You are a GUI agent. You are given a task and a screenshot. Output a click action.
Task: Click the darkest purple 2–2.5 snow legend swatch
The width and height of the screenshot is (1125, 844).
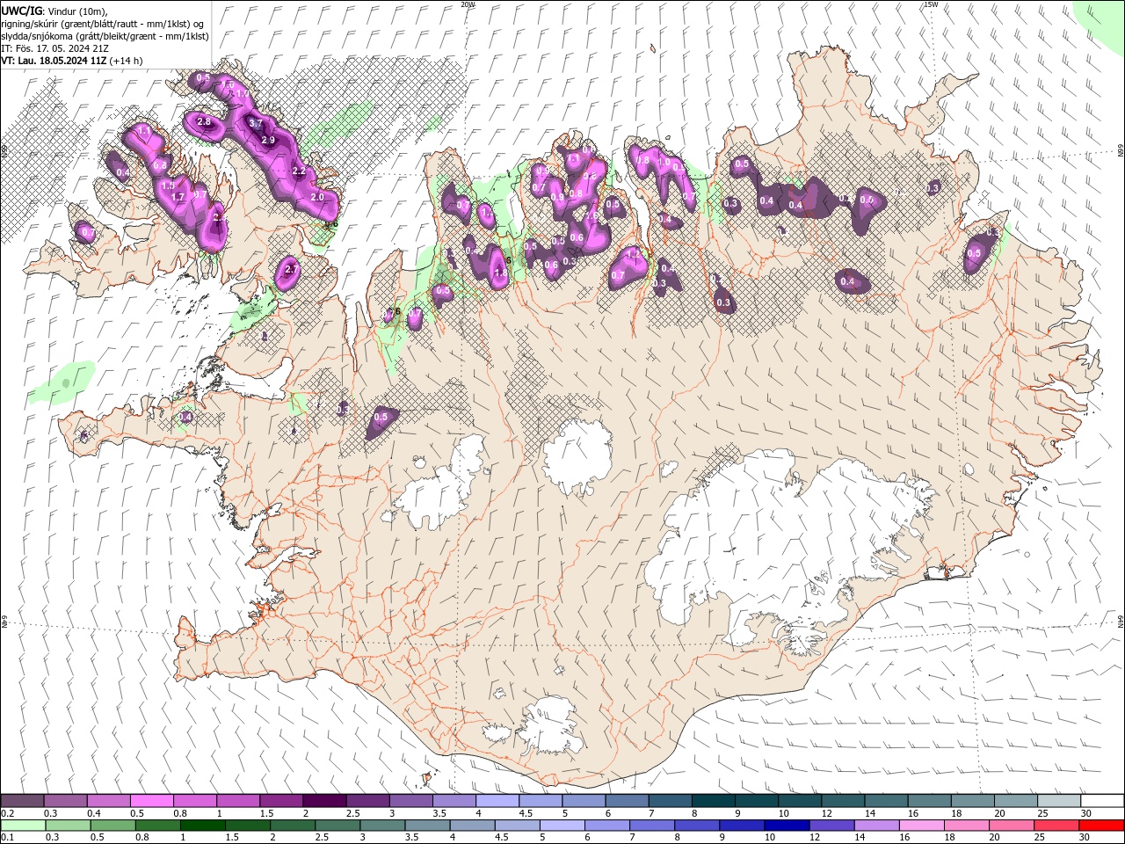323,801
